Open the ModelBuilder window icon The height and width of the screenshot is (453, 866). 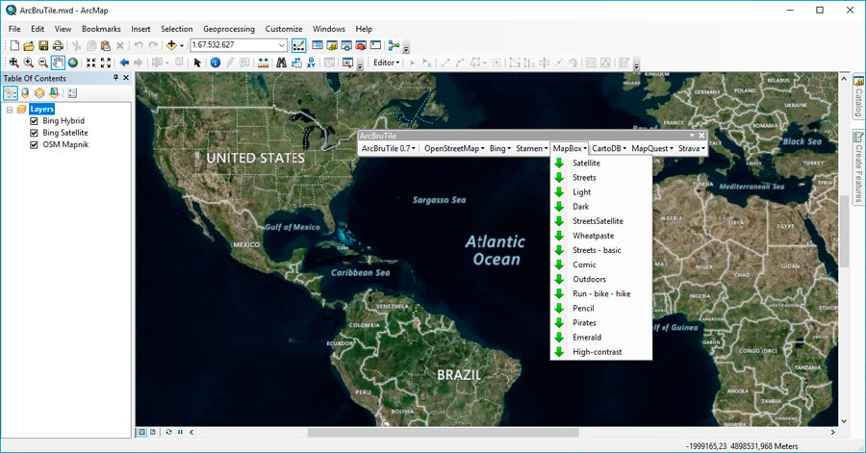[x=394, y=45]
